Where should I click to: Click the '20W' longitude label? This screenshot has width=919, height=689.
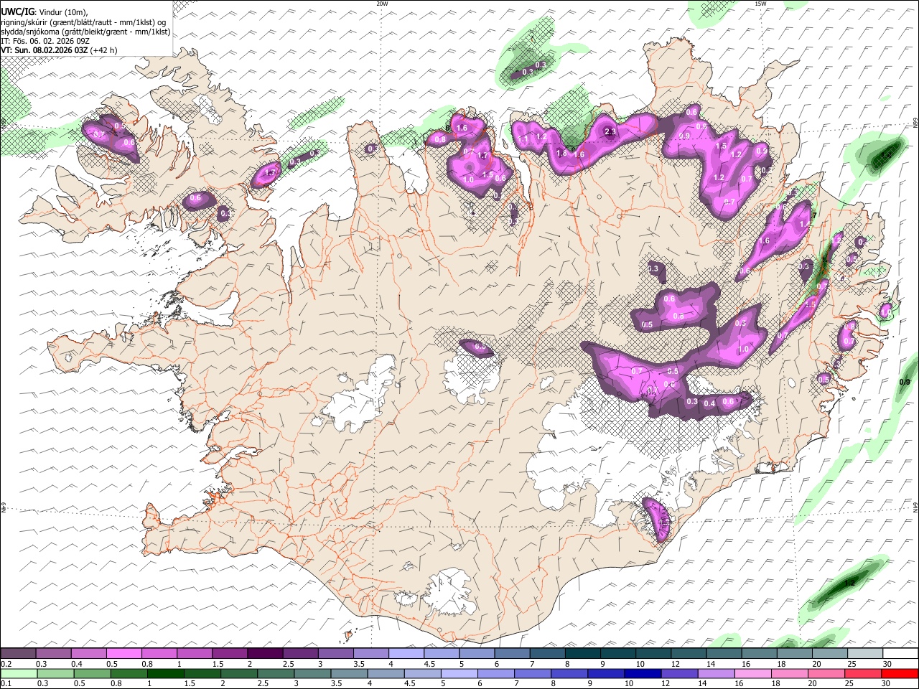tap(383, 4)
